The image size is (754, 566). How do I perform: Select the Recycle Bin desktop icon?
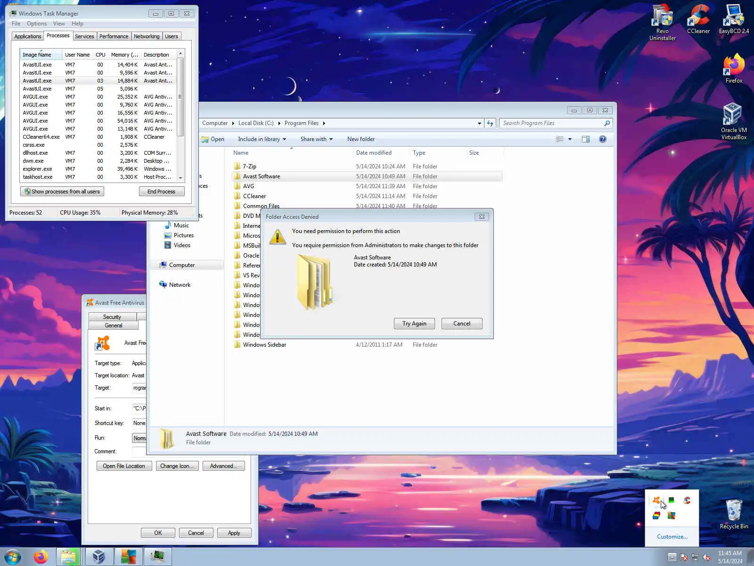tap(734, 514)
